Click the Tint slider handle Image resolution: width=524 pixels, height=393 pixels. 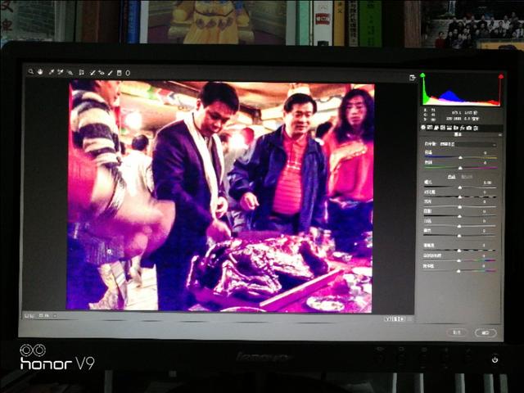460,167
